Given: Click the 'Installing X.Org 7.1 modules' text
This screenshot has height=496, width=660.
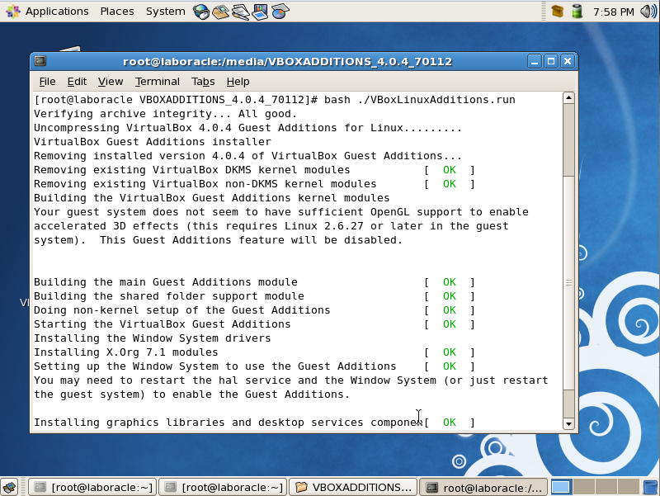Looking at the screenshot, I should (x=126, y=352).
